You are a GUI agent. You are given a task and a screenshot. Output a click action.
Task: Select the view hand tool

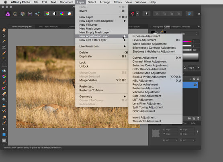point(4,30)
